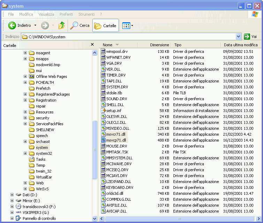Click the Cerca magnifier icon

tap(74, 25)
